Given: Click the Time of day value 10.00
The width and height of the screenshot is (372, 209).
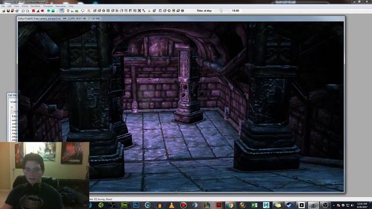Looking at the screenshot, I should 235,10.
